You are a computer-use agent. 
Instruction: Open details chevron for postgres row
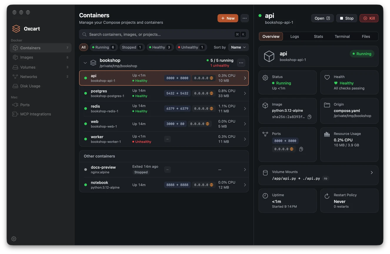point(245,93)
